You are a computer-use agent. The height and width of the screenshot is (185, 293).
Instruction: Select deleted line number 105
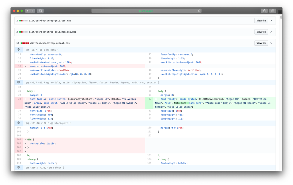point(19,143)
